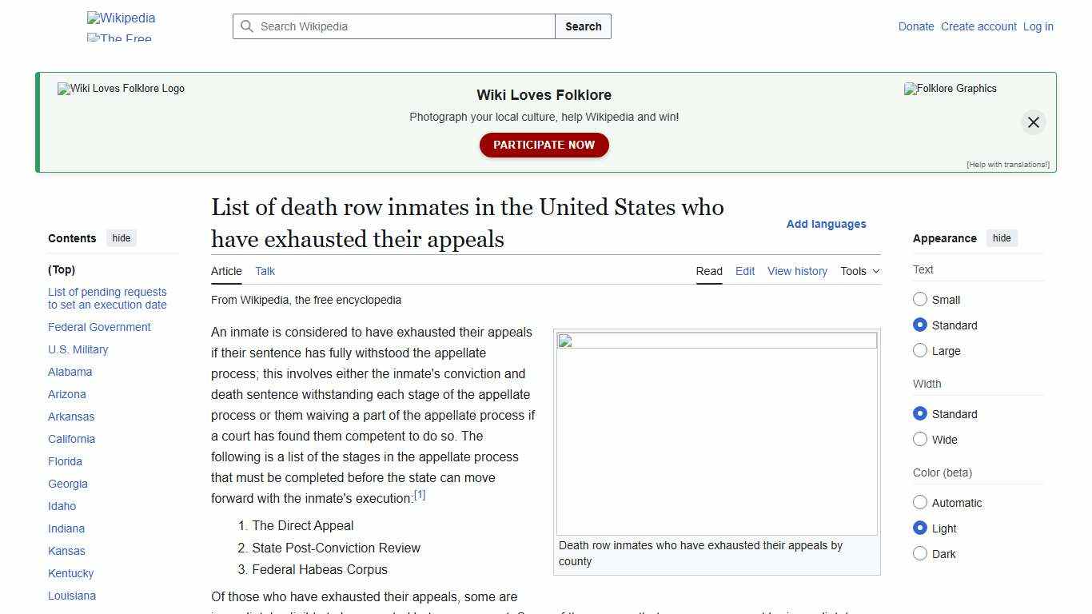Switch to View history

pos(797,271)
